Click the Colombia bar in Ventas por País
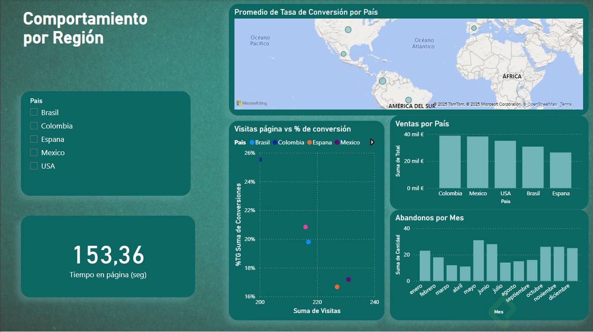The height and width of the screenshot is (332, 593). (x=450, y=162)
